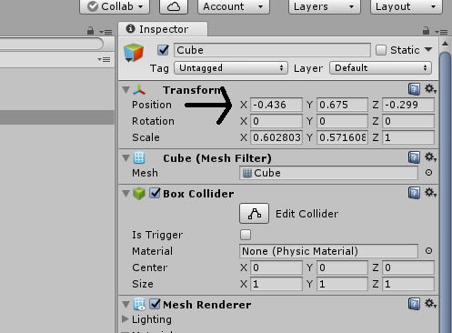
Task: Disable the Mesh Renderer component checkbox
Action: [155, 304]
